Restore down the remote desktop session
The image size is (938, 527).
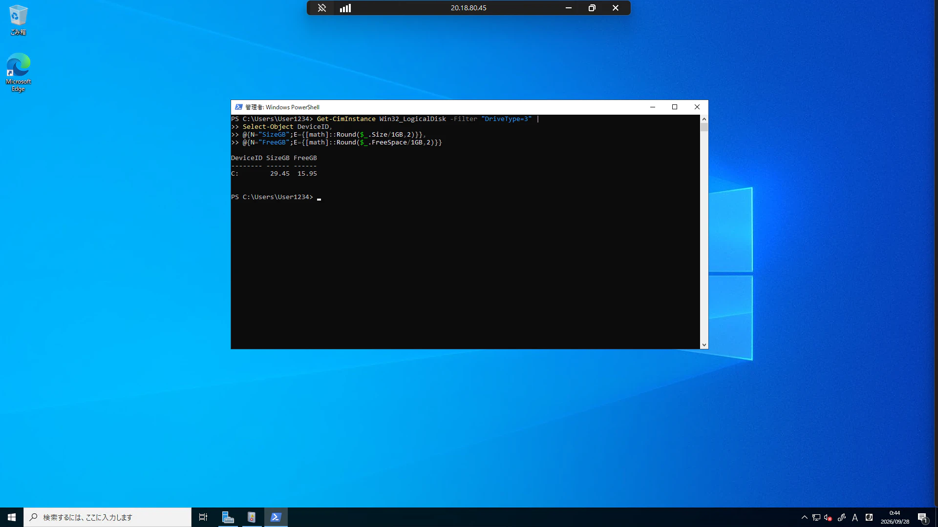(592, 8)
